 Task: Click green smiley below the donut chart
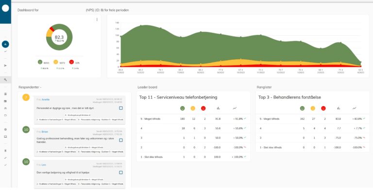40,62
